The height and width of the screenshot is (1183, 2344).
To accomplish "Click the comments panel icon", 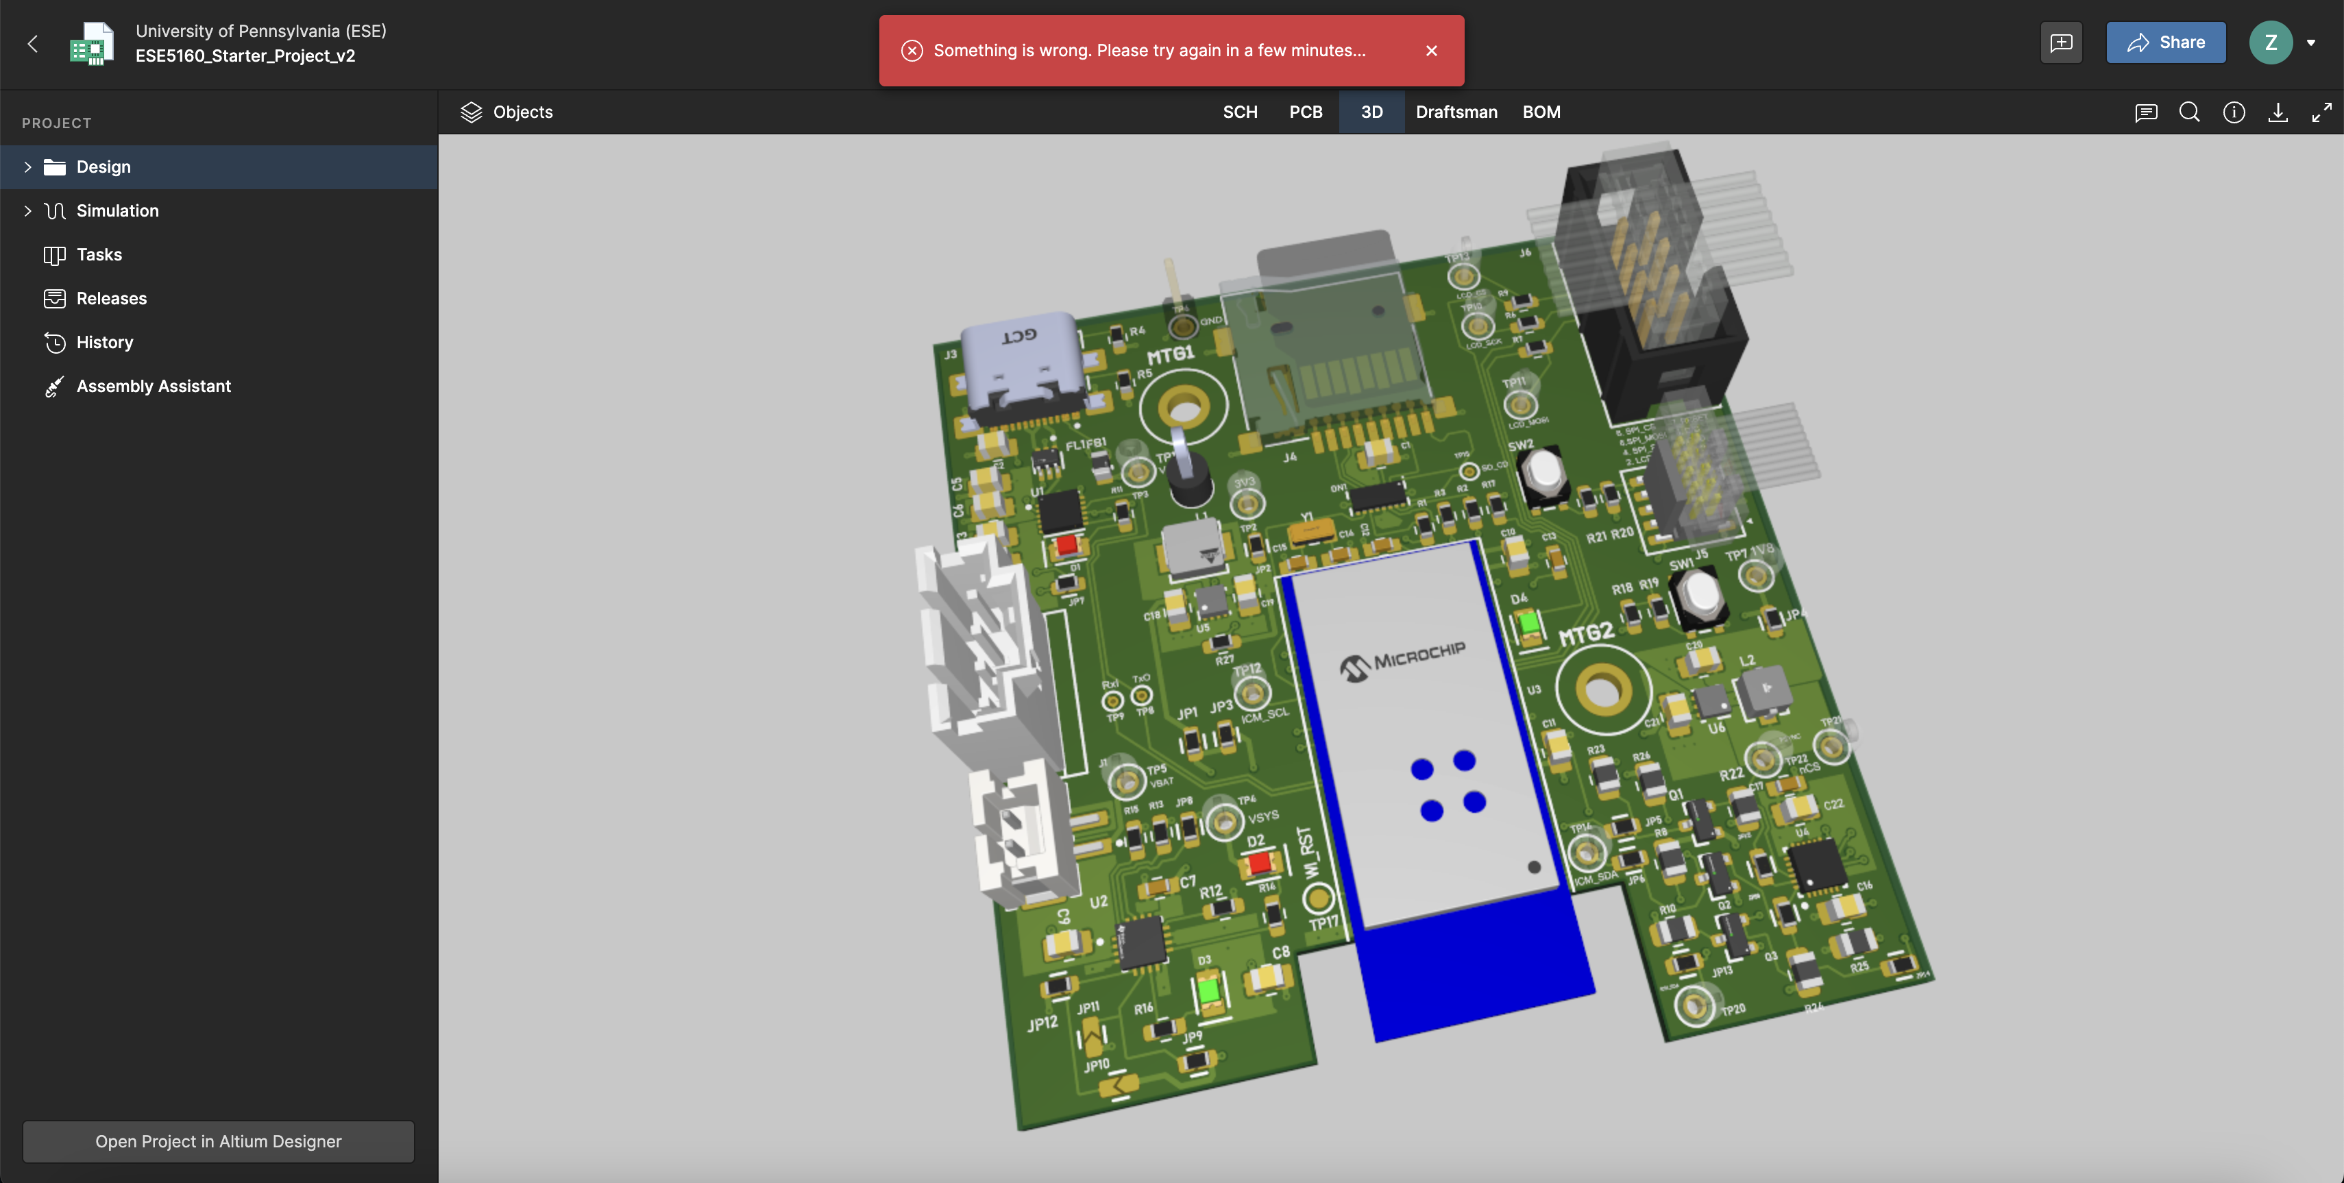I will point(2146,112).
